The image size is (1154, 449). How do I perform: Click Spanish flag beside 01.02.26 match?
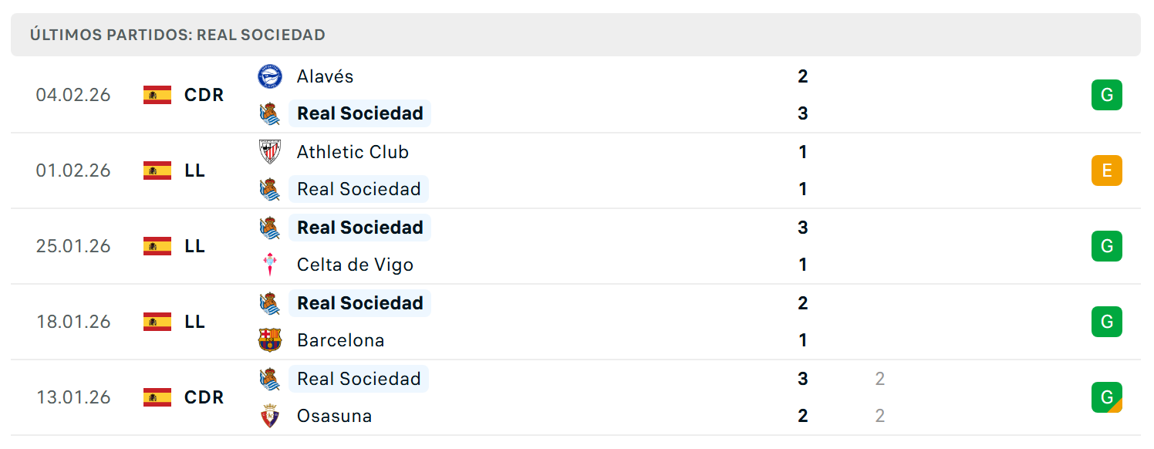(x=157, y=170)
